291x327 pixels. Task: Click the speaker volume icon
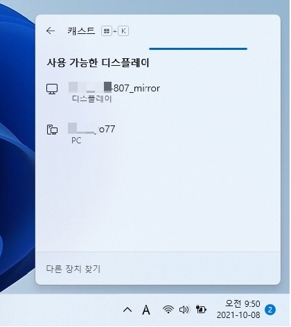click(184, 310)
